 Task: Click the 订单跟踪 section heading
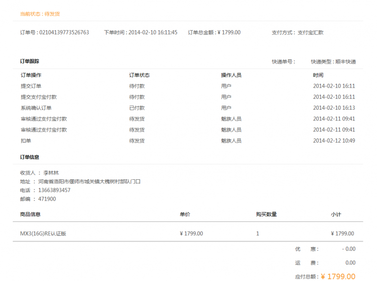click(30, 61)
